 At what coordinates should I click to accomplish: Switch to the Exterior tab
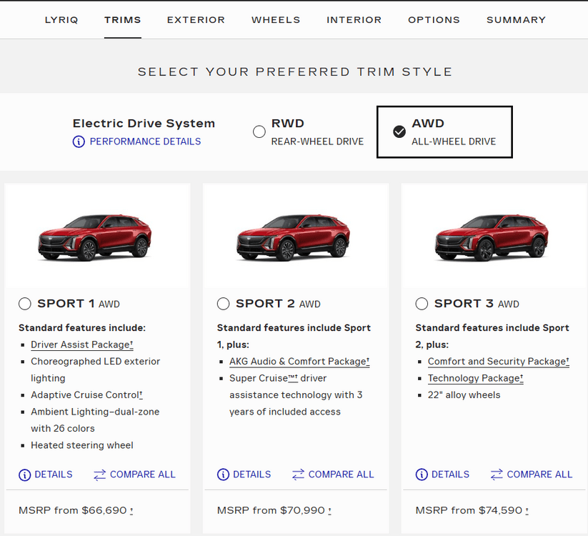pyautogui.click(x=196, y=20)
